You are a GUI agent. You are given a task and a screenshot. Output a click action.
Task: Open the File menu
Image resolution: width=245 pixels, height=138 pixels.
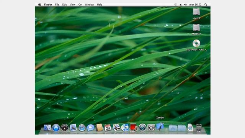point(57,5)
